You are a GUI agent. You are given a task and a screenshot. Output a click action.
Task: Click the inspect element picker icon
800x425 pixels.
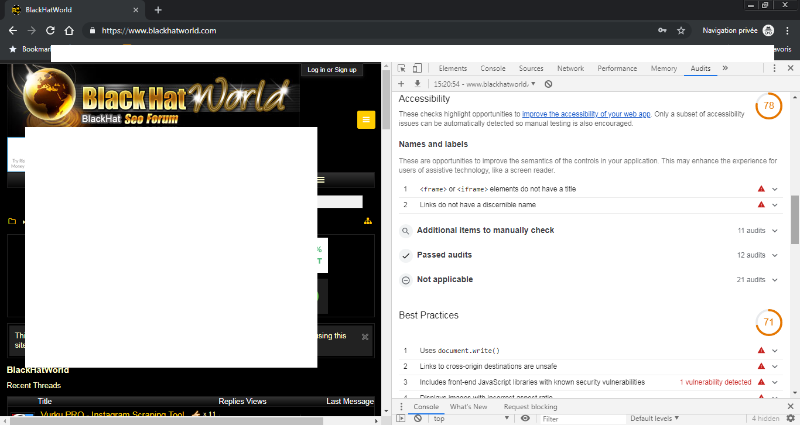click(402, 68)
